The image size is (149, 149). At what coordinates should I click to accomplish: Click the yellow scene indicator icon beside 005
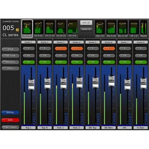(17, 30)
